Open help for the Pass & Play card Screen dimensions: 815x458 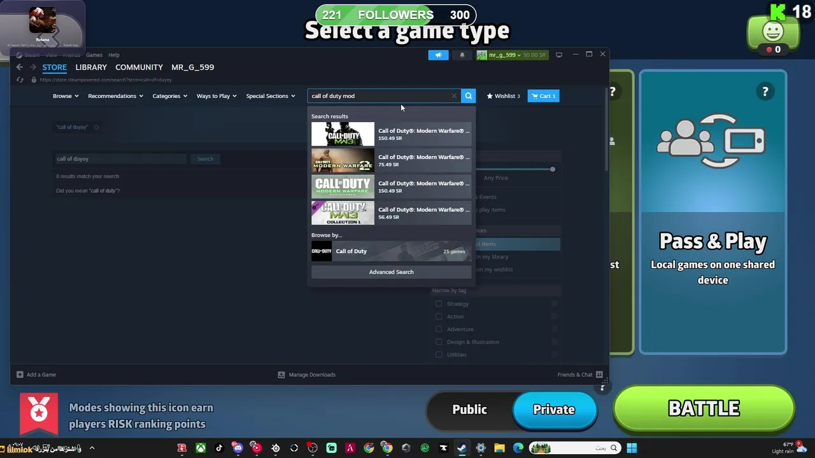coord(765,92)
